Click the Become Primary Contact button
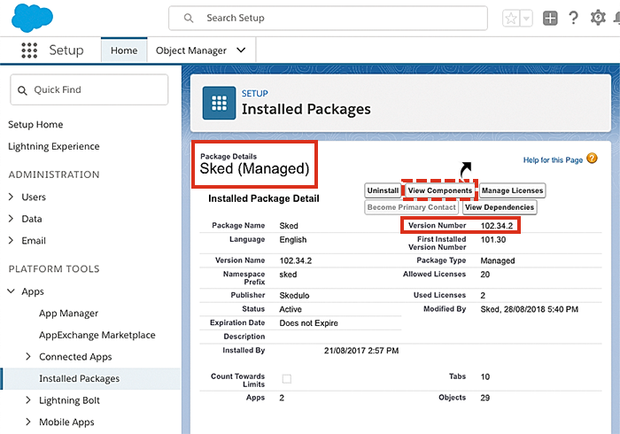The width and height of the screenshot is (620, 434). coord(411,207)
